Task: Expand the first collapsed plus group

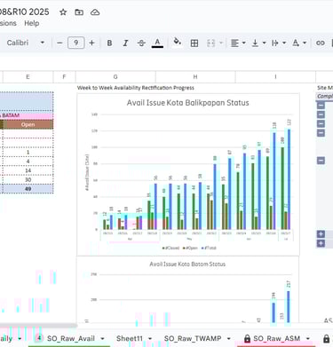Action: (x=321, y=234)
